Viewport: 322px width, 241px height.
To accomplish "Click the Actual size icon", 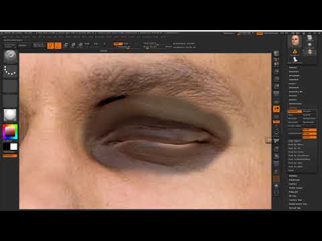I will (x=276, y=78).
